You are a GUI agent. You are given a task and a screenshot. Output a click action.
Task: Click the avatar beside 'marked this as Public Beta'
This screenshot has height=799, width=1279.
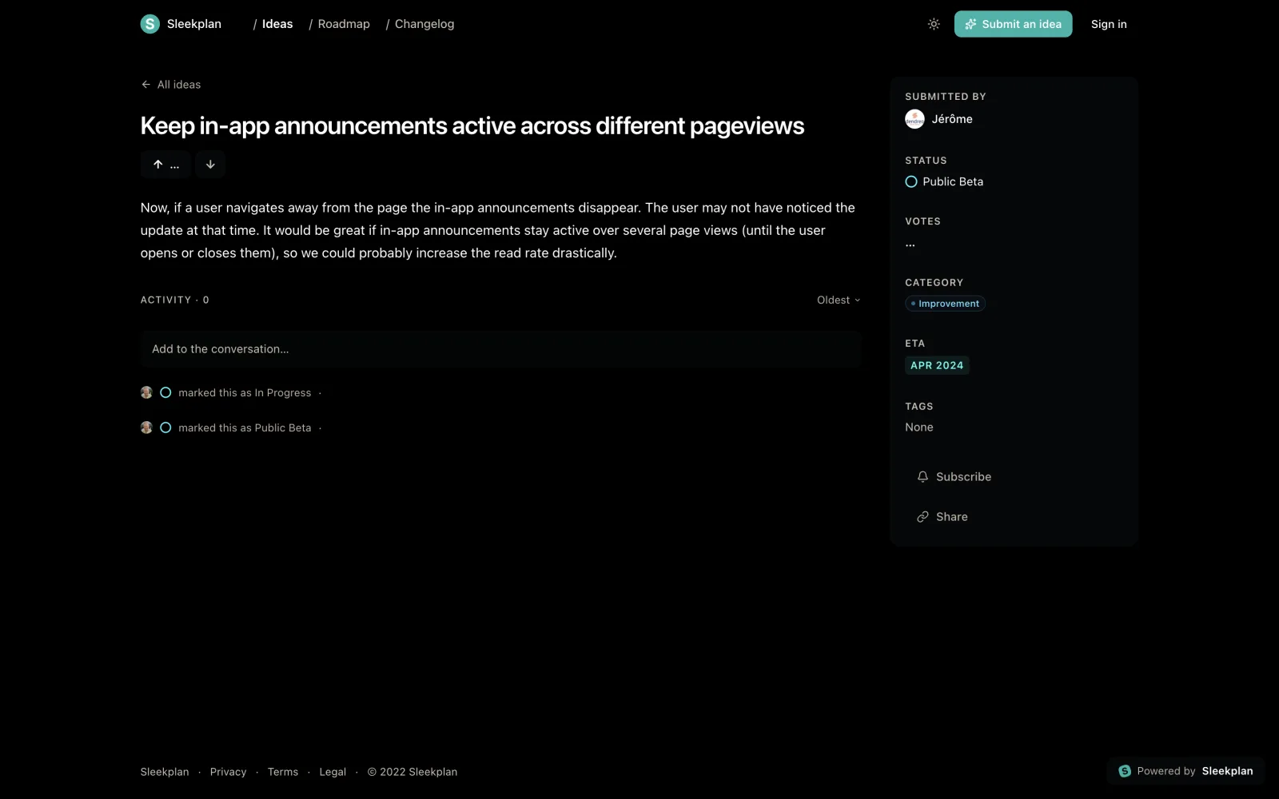(x=146, y=428)
